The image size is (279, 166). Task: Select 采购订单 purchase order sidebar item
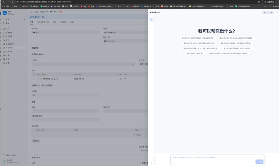coord(14,48)
